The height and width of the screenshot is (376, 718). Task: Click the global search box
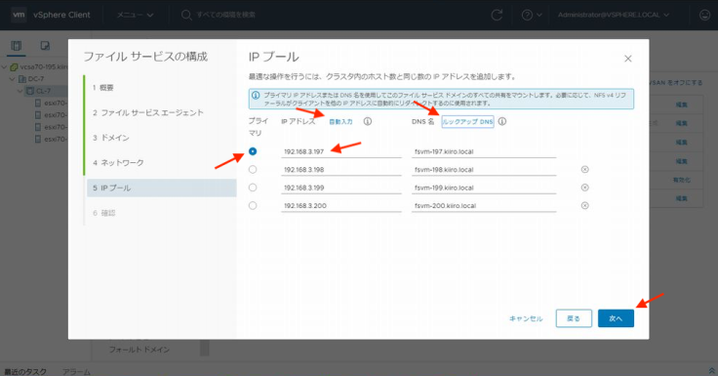coord(225,15)
